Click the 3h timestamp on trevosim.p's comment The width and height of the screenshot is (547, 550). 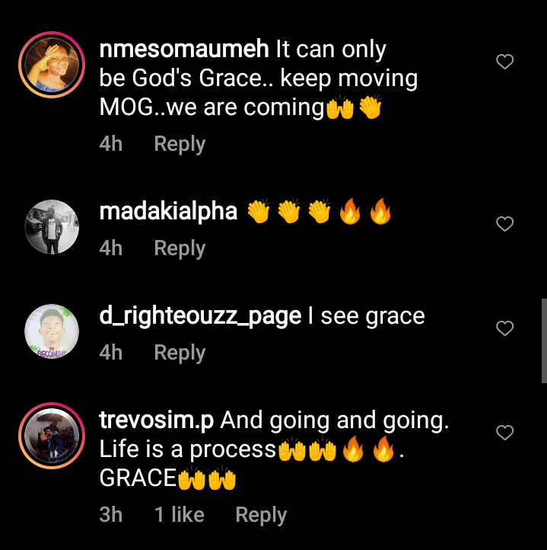(x=111, y=515)
